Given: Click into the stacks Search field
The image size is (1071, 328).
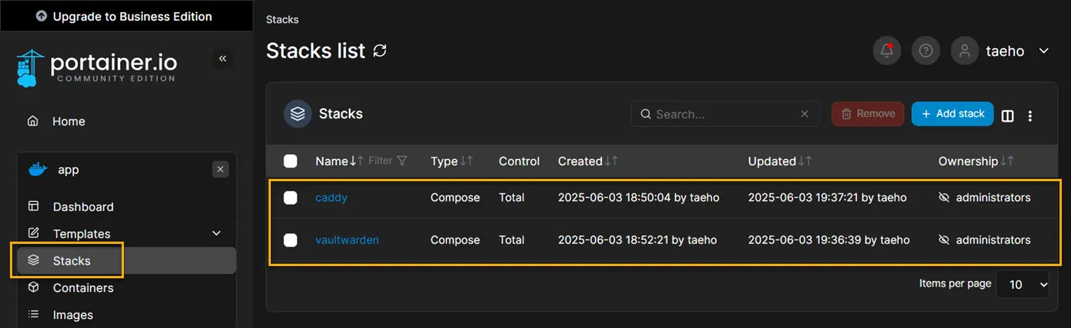Looking at the screenshot, I should (719, 114).
